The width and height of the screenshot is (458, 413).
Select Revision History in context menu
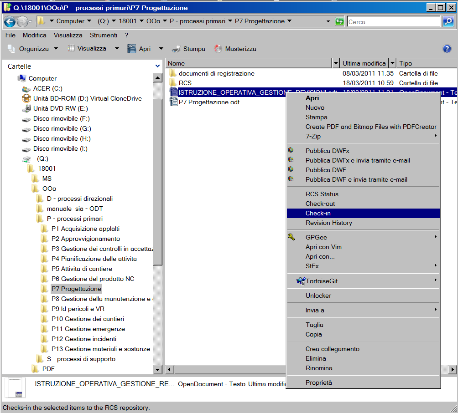coord(363,223)
